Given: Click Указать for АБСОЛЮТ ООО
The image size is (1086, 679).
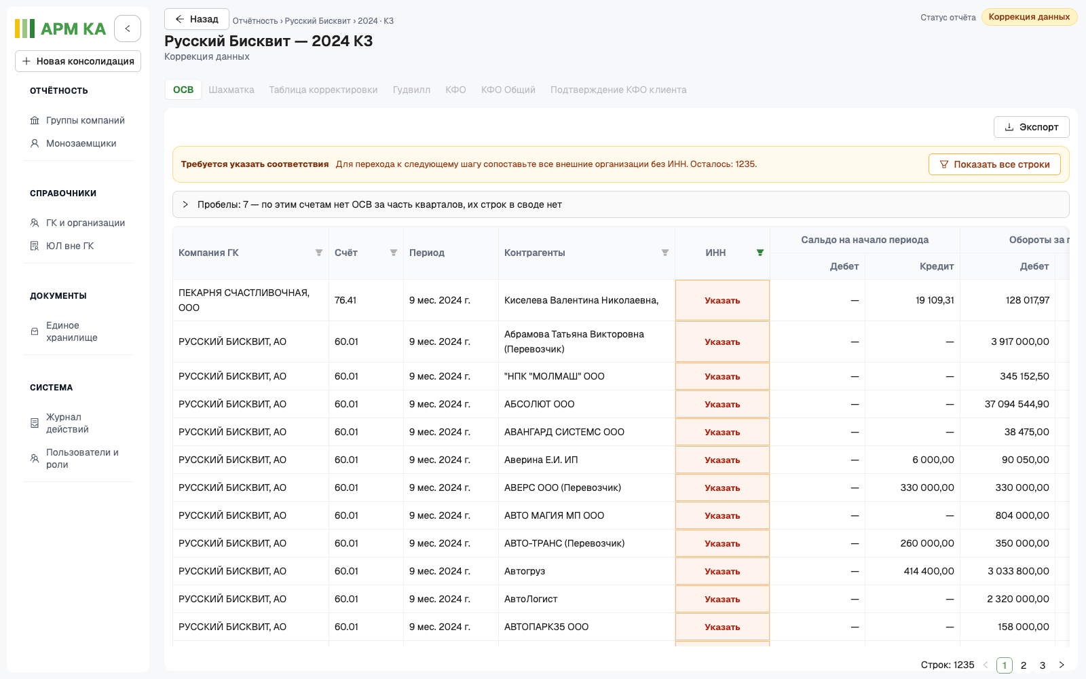Looking at the screenshot, I should pos(722,404).
